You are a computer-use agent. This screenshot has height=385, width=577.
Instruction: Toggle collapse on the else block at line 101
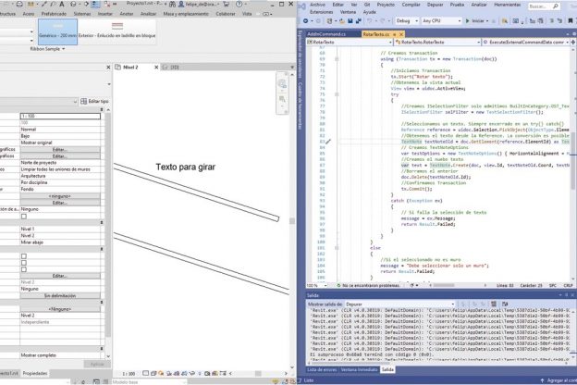[337, 248]
